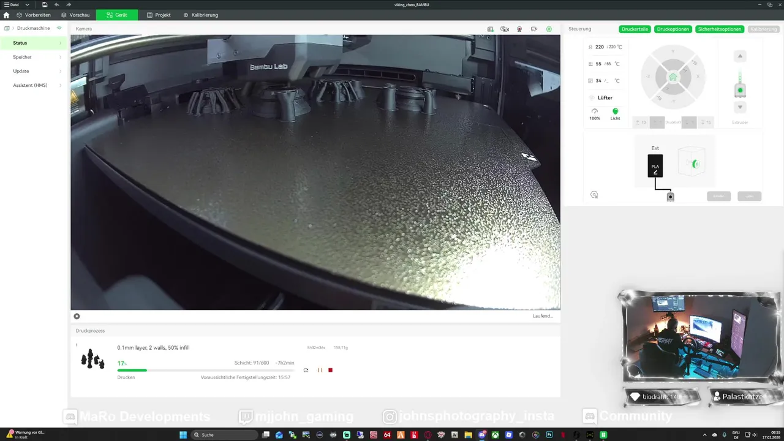Image resolution: width=784 pixels, height=441 pixels.
Task: Click the go-live streaming camera icon
Action: (534, 29)
